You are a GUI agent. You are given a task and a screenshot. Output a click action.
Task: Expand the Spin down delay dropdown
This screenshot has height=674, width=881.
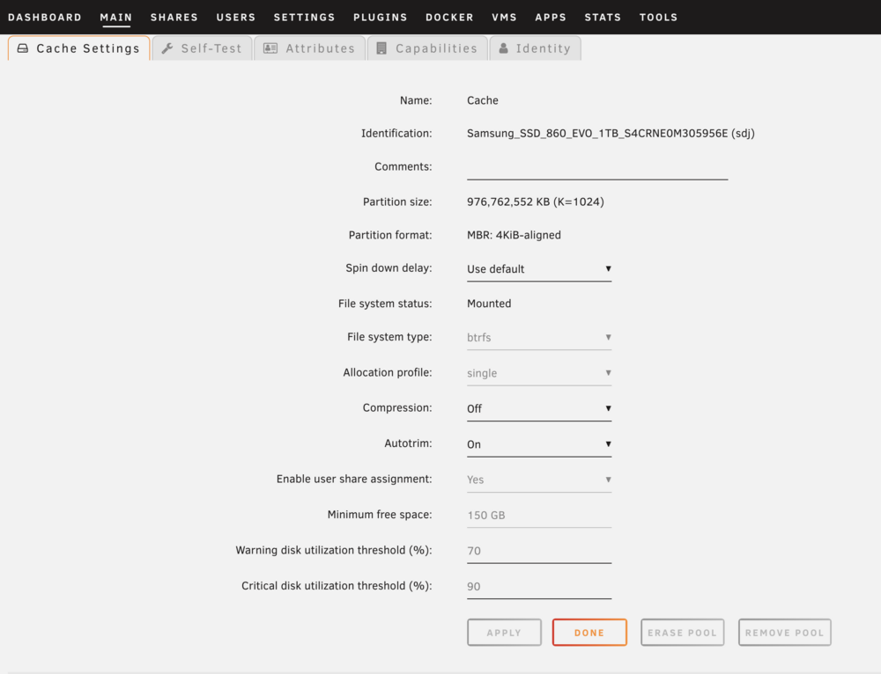(539, 269)
